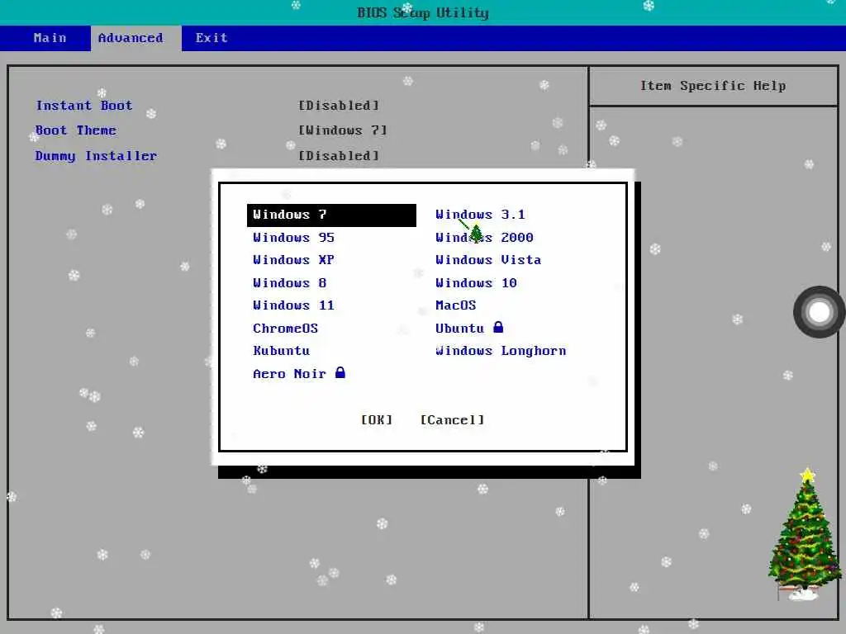Click the decorated Christmas tree icon

point(805,534)
